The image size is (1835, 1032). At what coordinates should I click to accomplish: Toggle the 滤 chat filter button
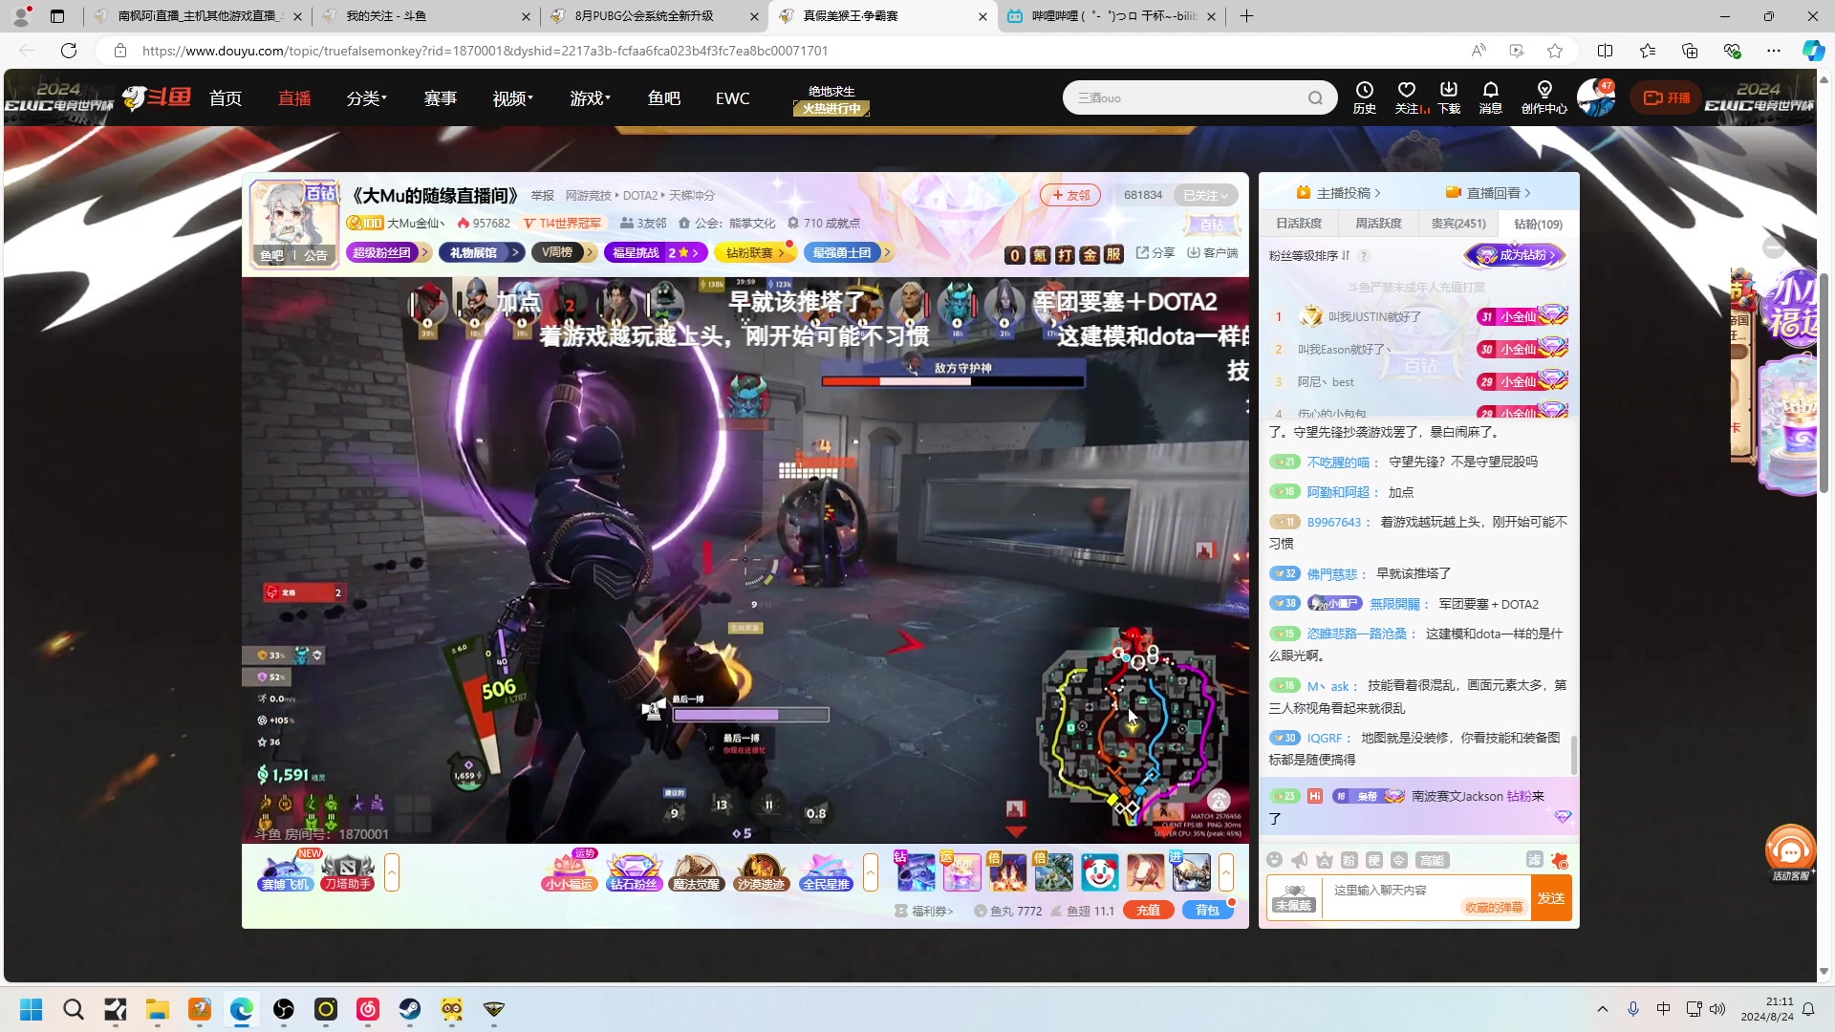1534,860
